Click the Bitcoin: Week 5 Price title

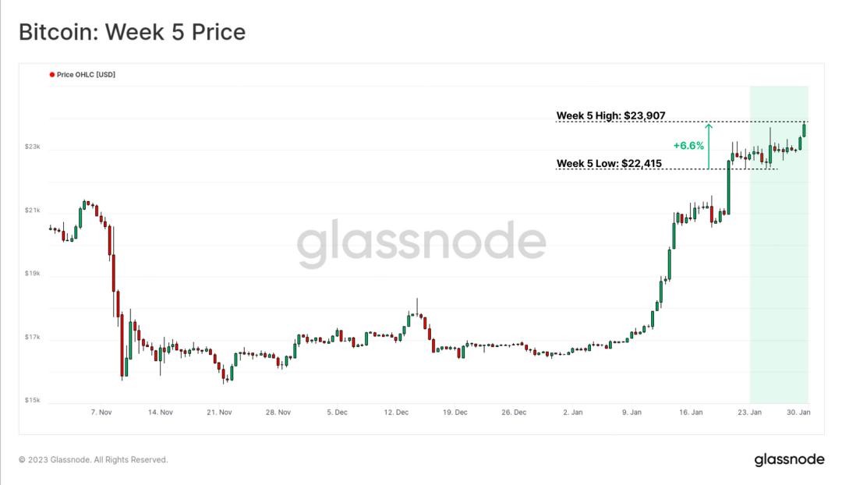coord(132,32)
